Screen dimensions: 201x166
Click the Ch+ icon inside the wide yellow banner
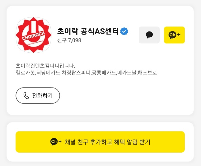click(56, 142)
